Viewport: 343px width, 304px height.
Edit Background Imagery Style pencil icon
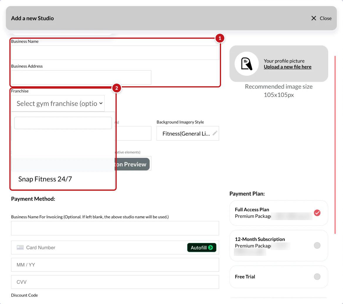(215, 133)
